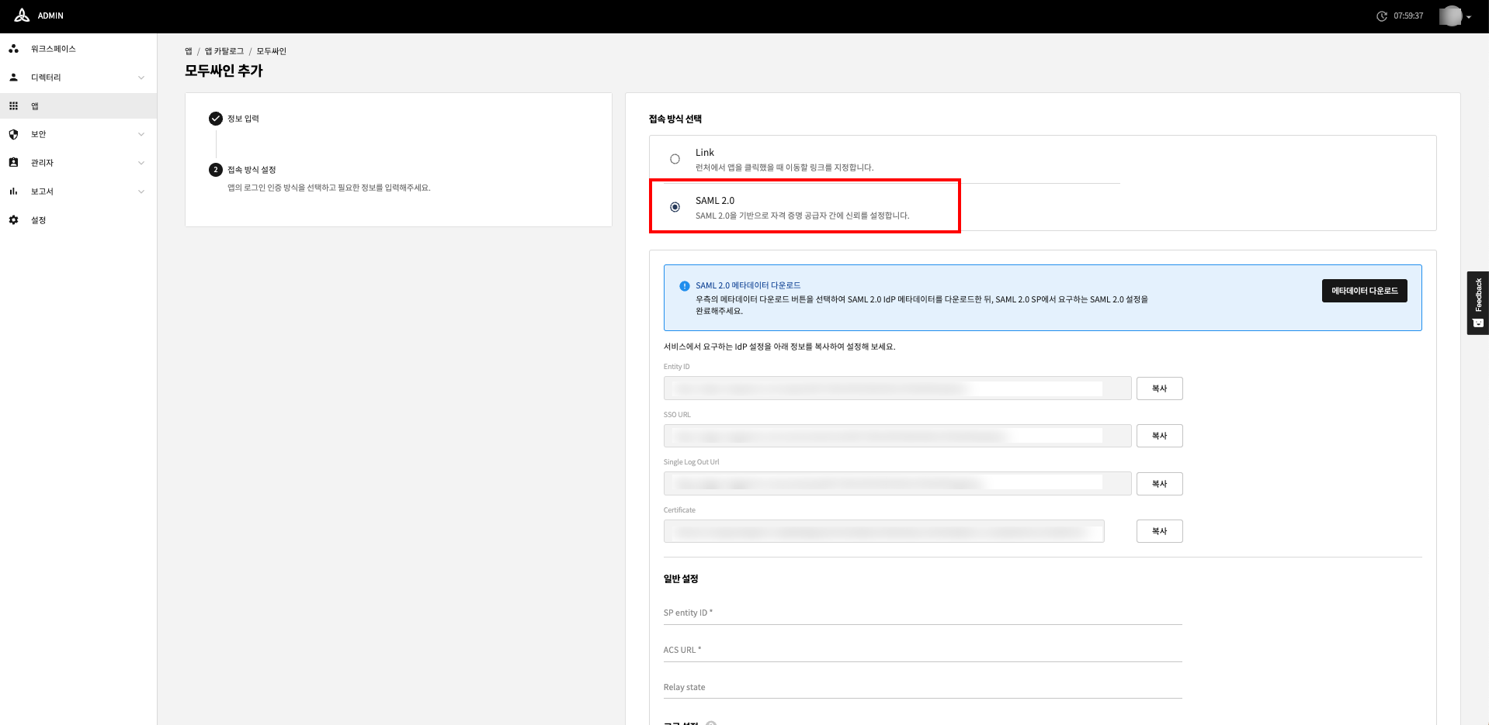Expand the 디렉터리 sidebar menu
The image size is (1489, 725).
pos(141,78)
